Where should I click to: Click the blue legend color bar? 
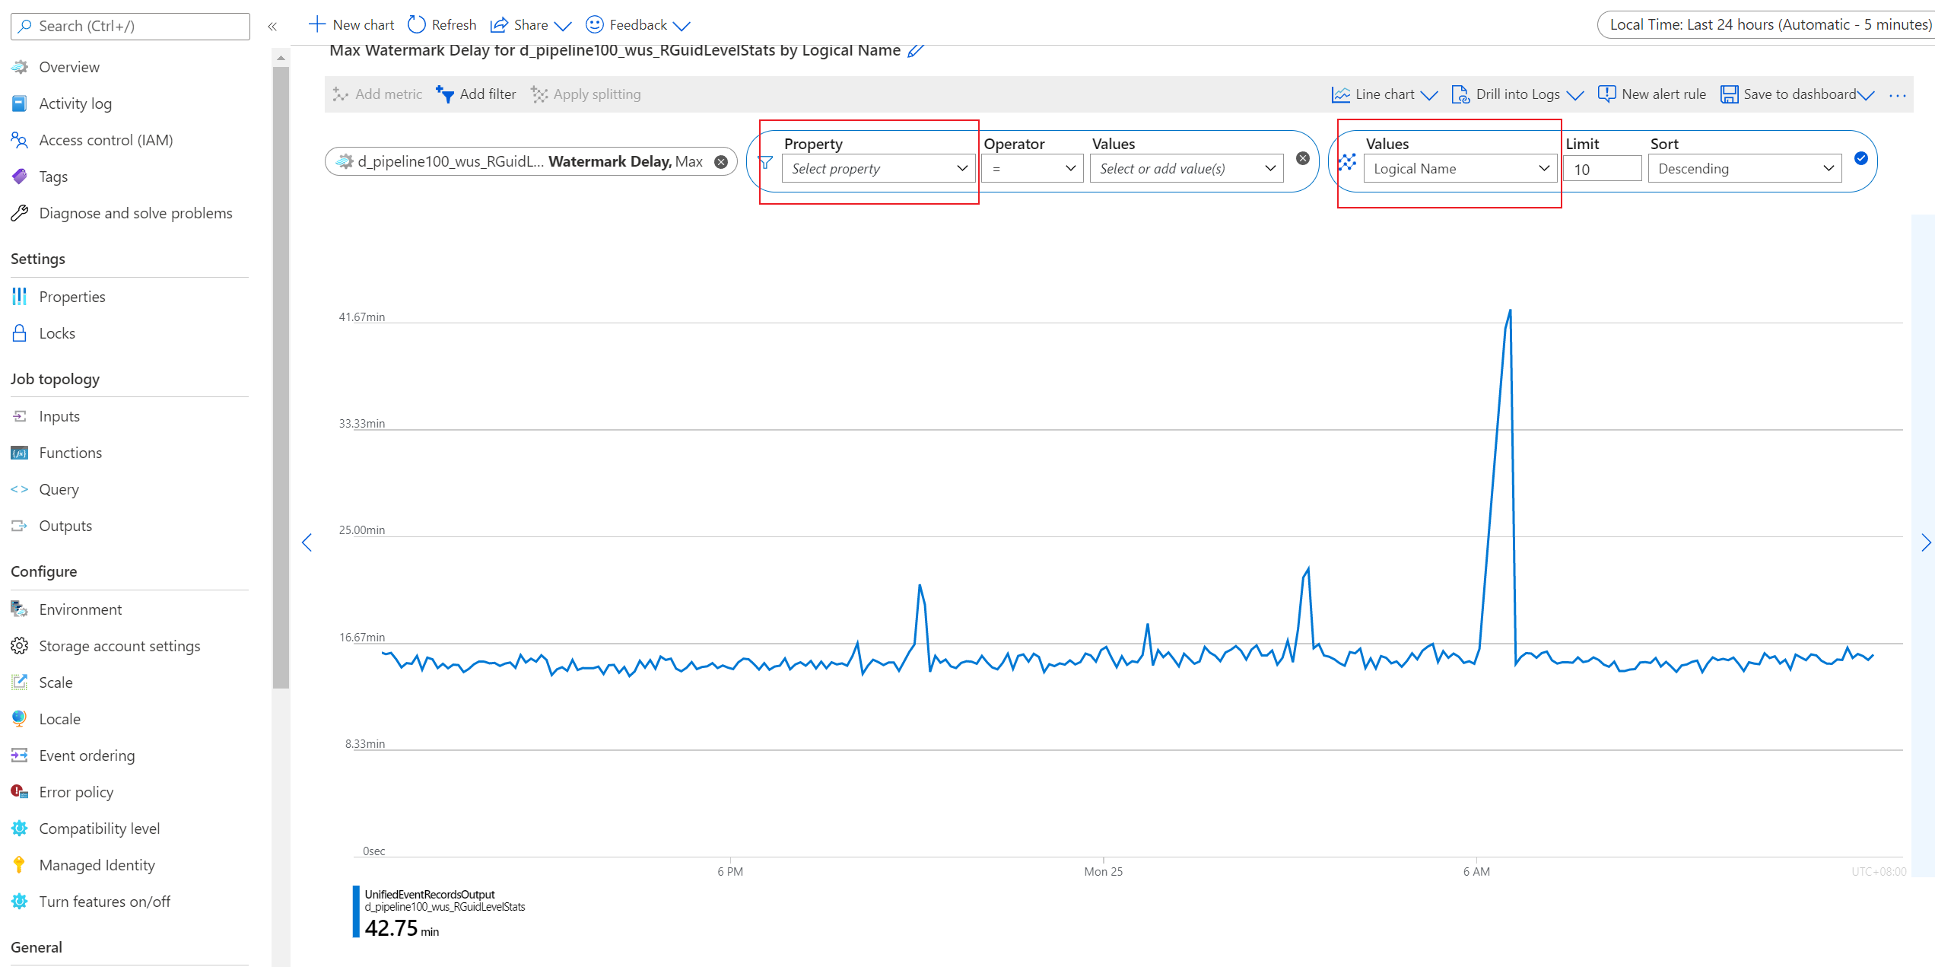(x=356, y=911)
